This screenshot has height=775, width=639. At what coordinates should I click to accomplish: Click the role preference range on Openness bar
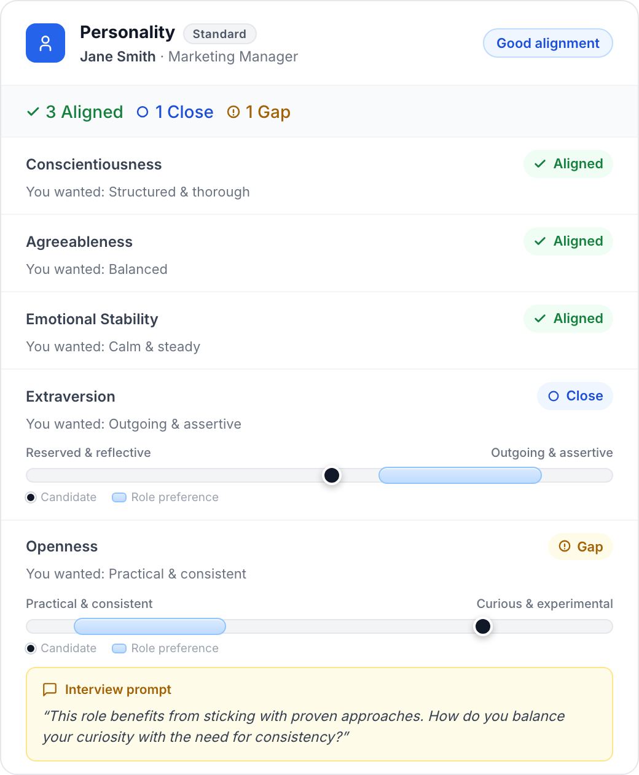150,626
